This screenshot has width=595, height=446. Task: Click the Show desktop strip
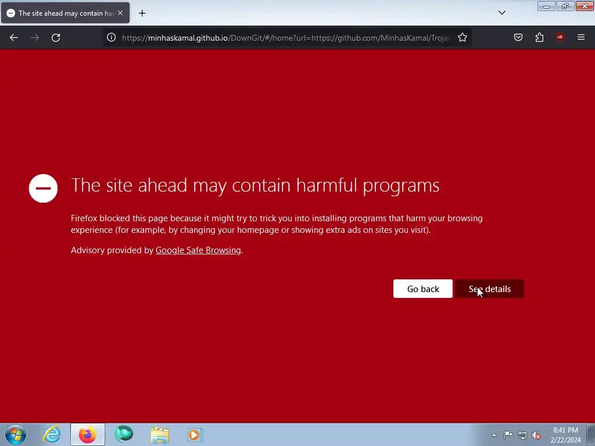click(x=591, y=434)
